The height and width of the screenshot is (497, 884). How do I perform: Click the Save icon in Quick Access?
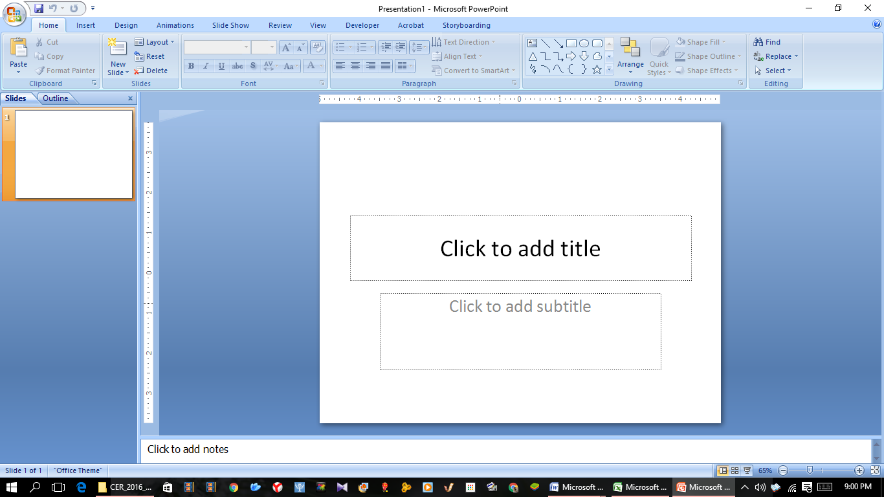[39, 8]
